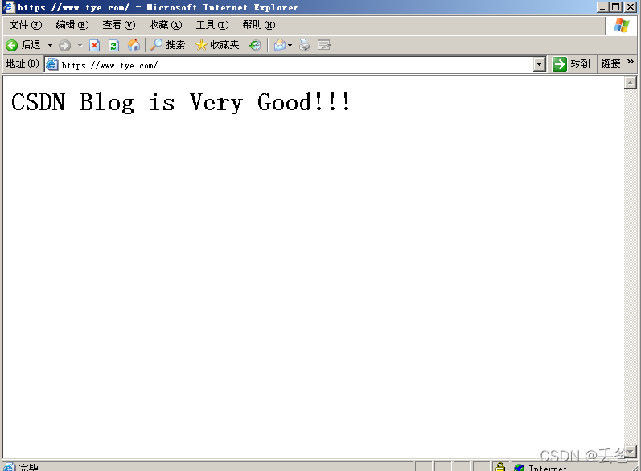Stop page loading with red X icon
The width and height of the screenshot is (641, 471).
(94, 45)
